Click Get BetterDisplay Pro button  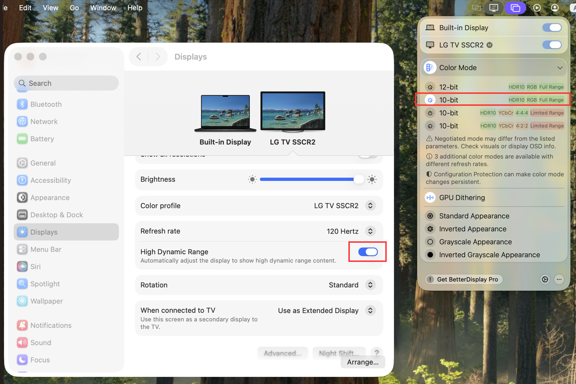click(x=463, y=280)
